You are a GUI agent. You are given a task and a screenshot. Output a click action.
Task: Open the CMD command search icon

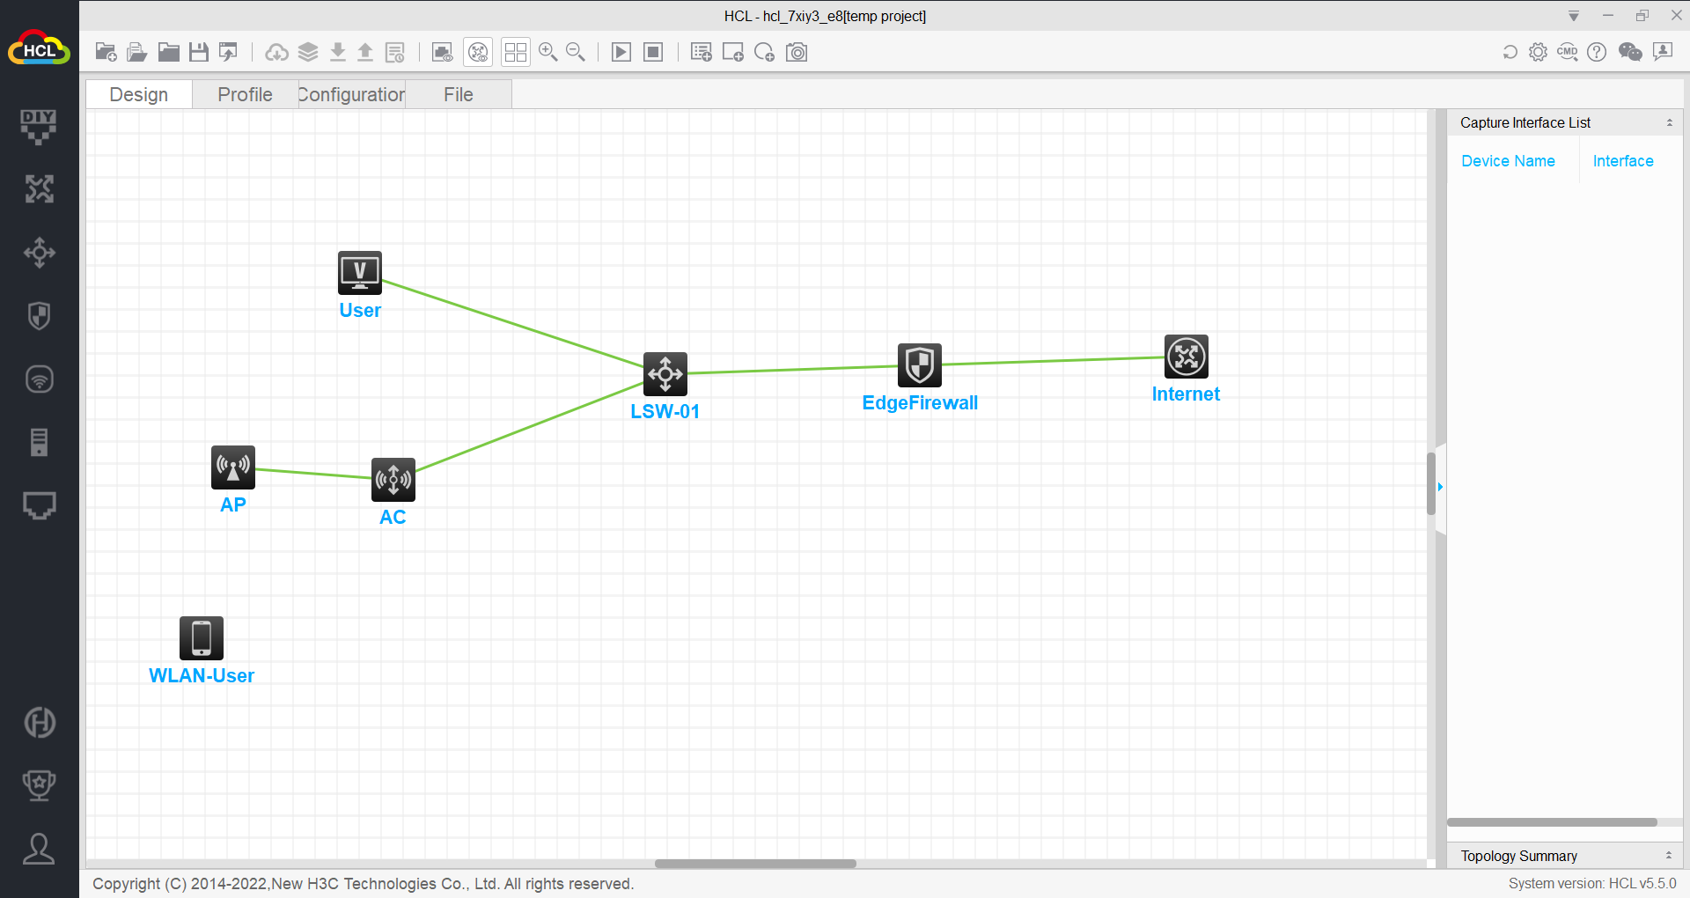tap(1568, 52)
